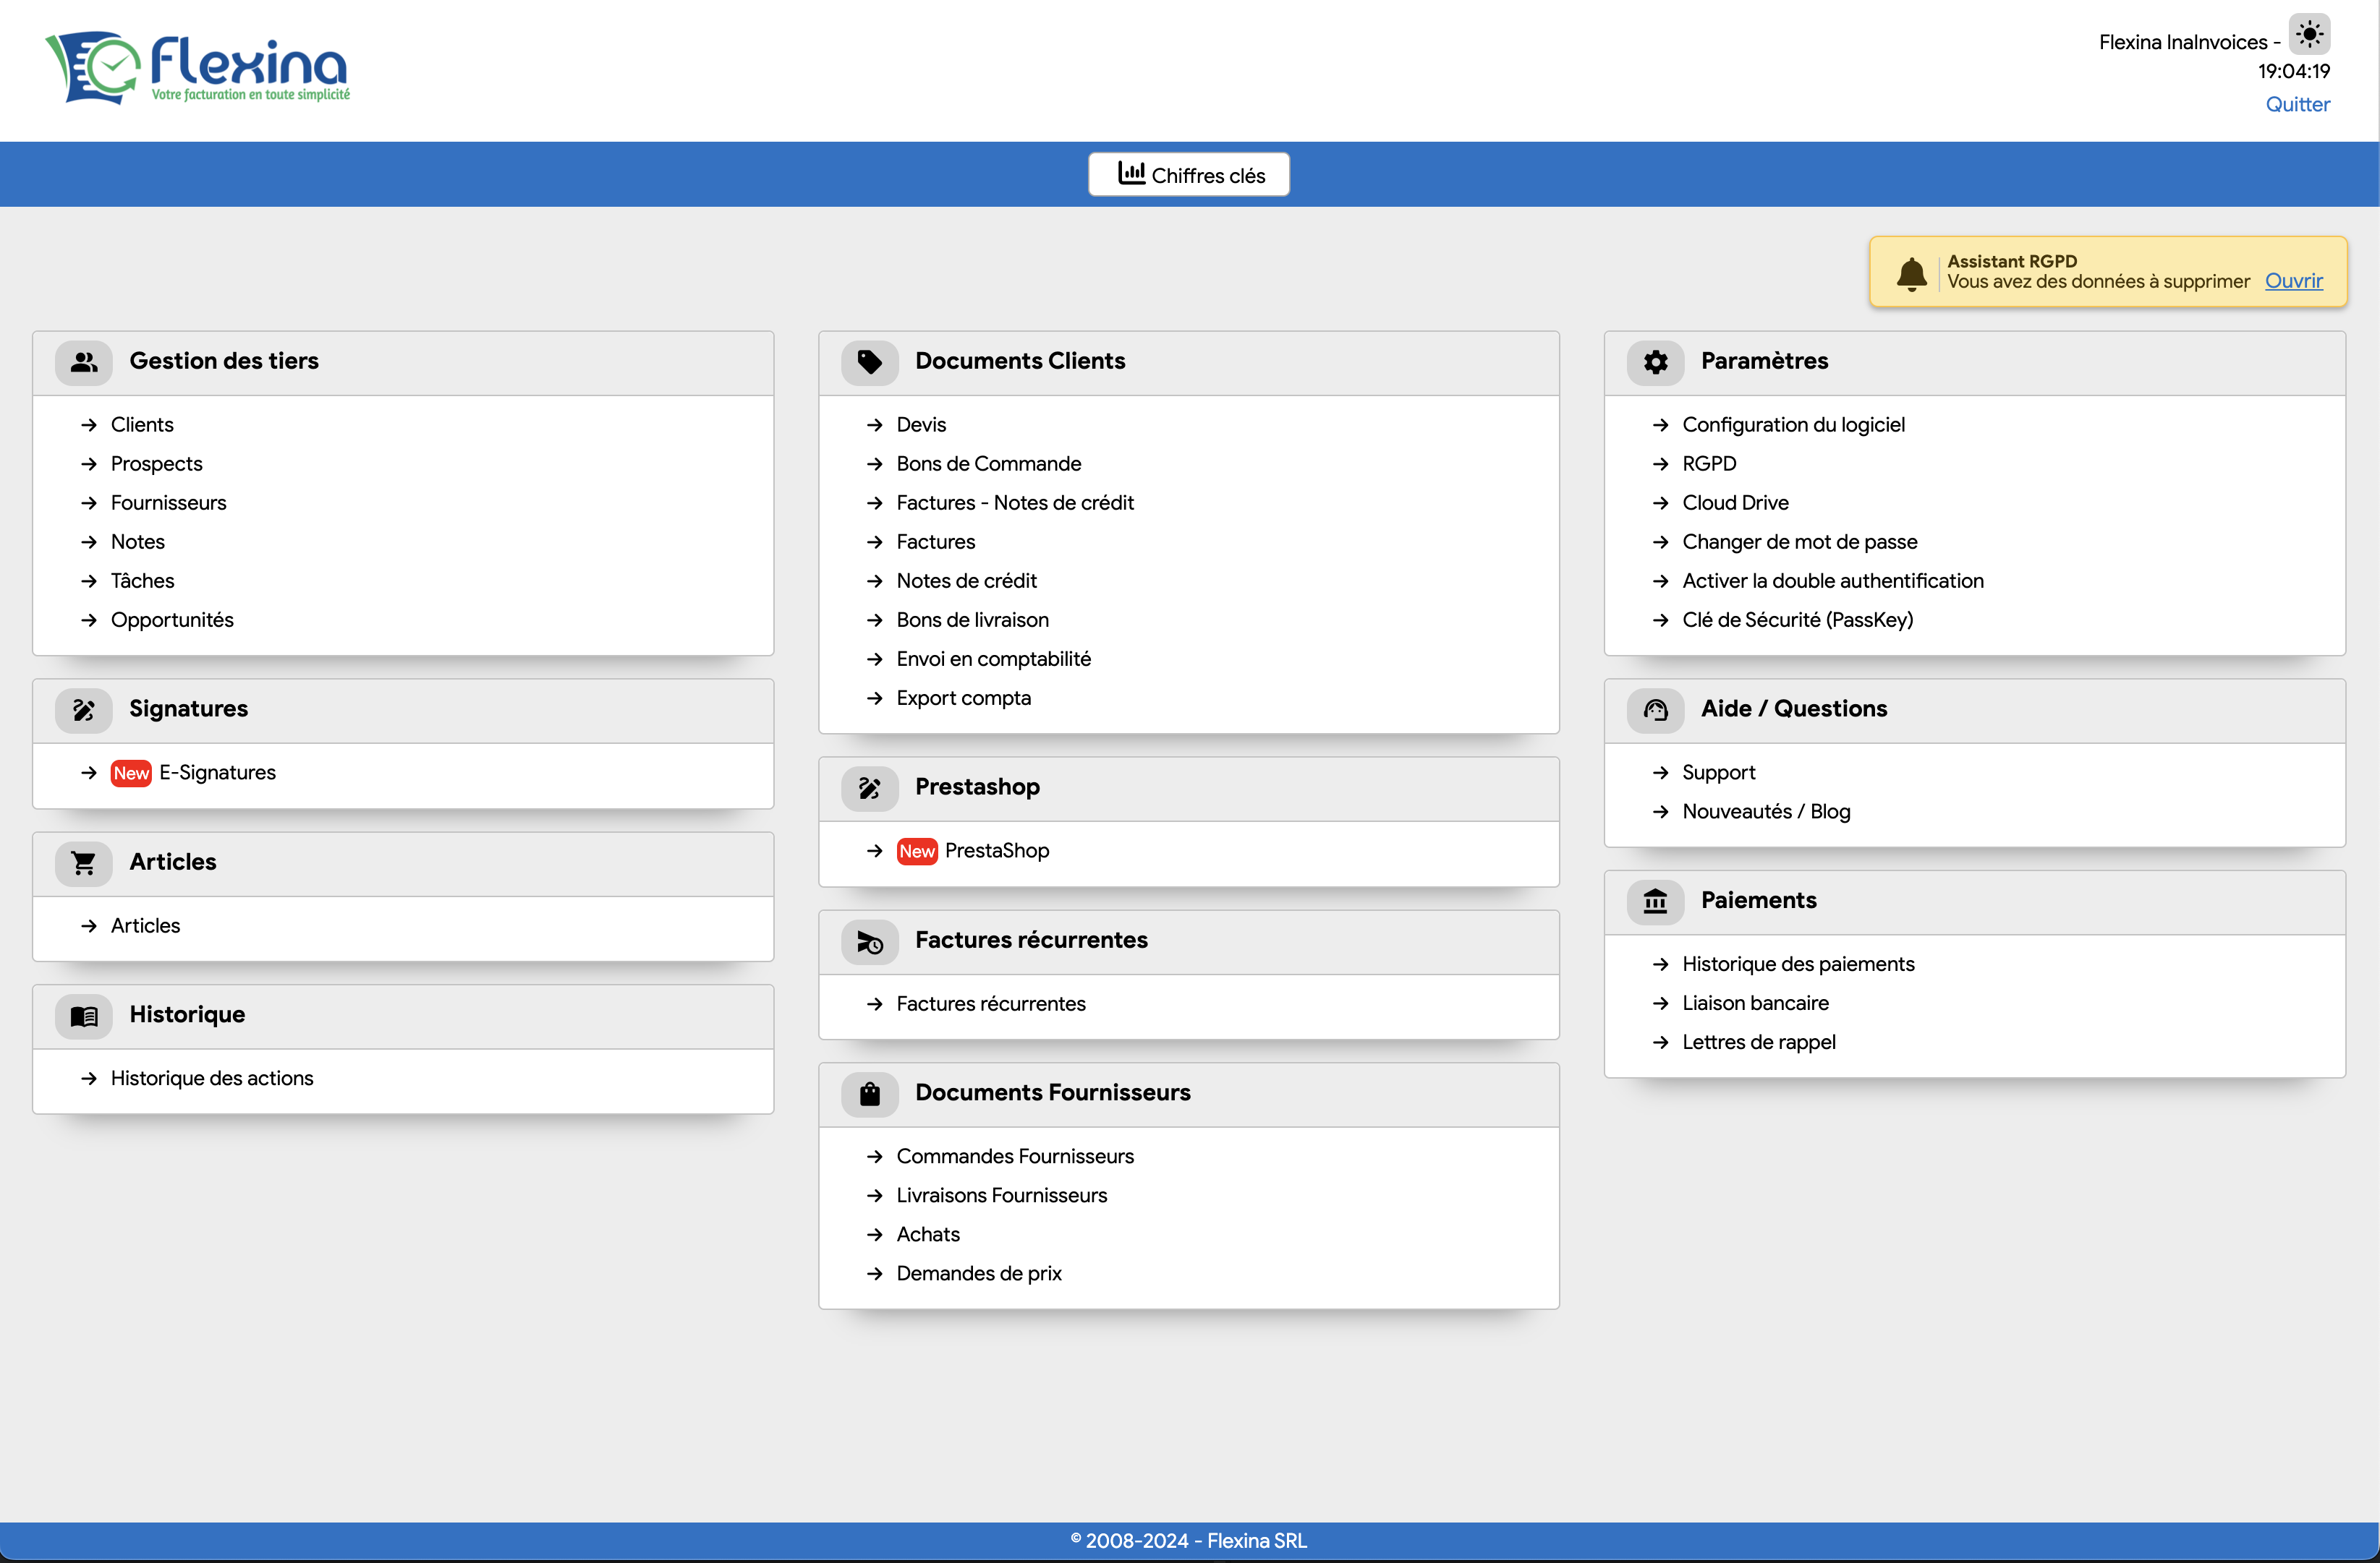Open Lettres de rappel
The image size is (2380, 1563).
click(1759, 1042)
